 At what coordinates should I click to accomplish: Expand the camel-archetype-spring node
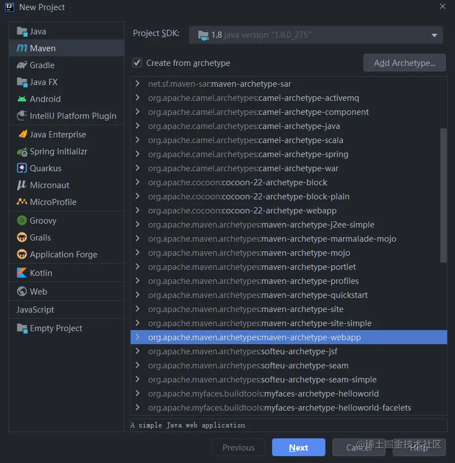(137, 154)
